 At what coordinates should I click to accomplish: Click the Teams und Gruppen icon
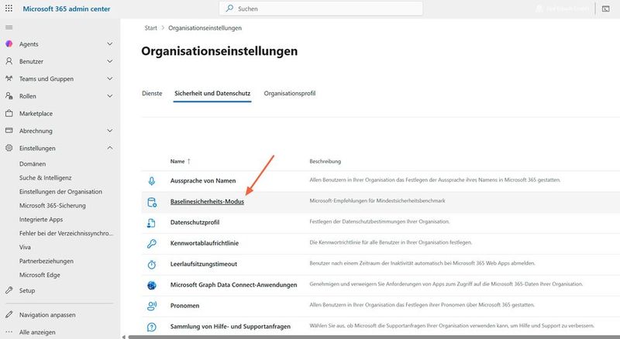(9, 79)
